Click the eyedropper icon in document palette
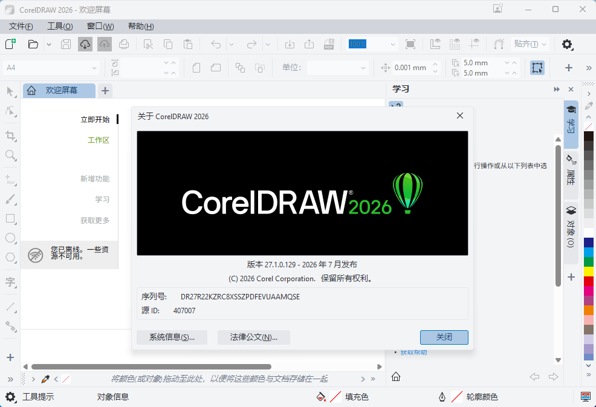 pyautogui.click(x=45, y=379)
